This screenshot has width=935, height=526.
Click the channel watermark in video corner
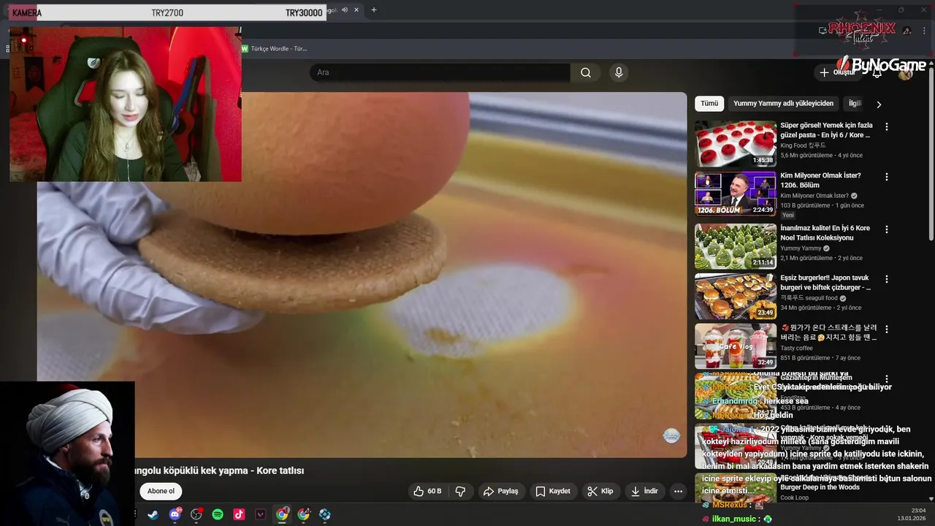pos(671,436)
